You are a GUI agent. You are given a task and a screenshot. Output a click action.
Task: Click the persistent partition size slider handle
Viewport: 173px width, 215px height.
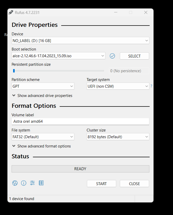coord(14,71)
